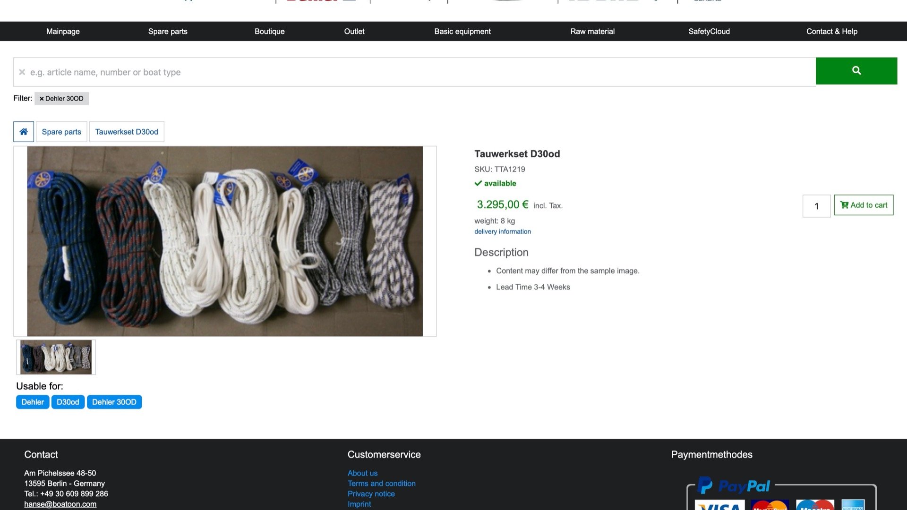Click the quantity input box
The height and width of the screenshot is (510, 907).
coord(816,206)
